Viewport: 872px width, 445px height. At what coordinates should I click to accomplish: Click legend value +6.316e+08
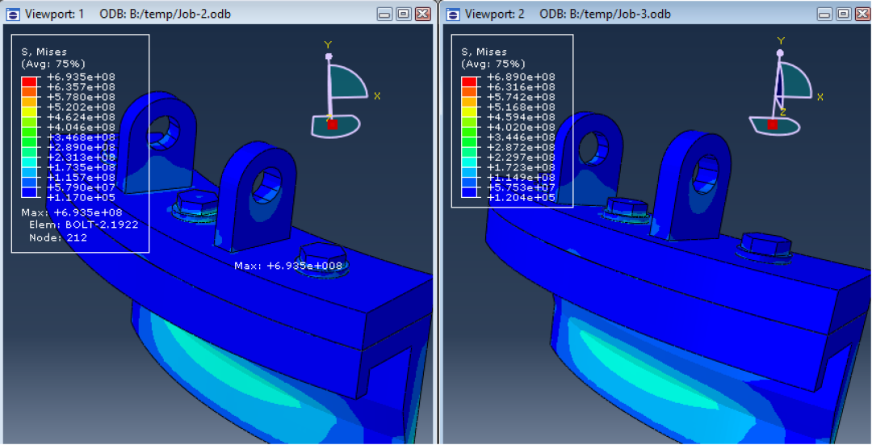pos(521,86)
